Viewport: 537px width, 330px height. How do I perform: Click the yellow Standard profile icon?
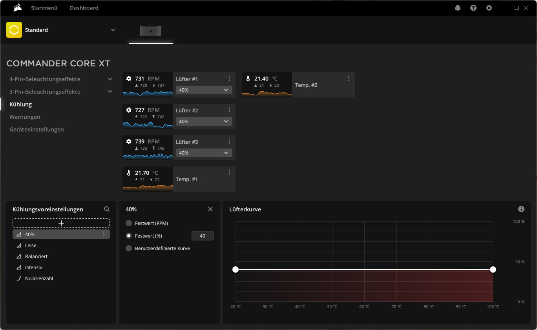(14, 30)
